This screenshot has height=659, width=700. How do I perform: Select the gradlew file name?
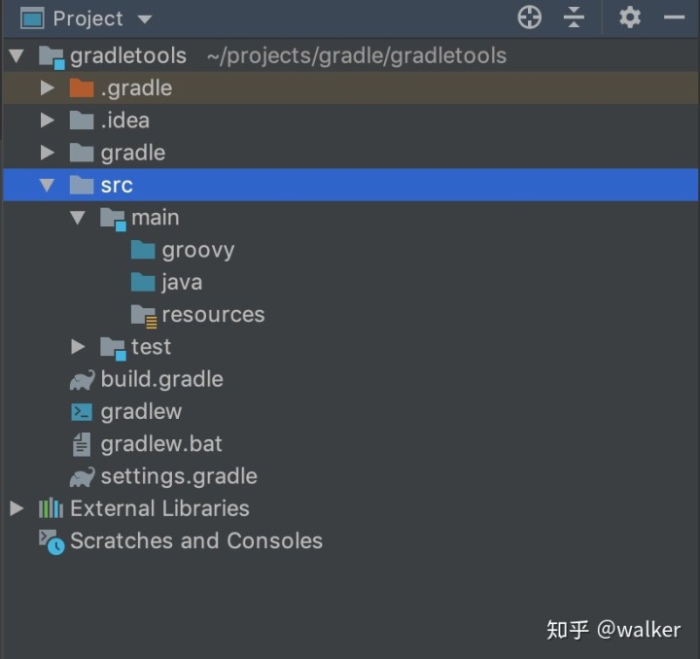141,412
